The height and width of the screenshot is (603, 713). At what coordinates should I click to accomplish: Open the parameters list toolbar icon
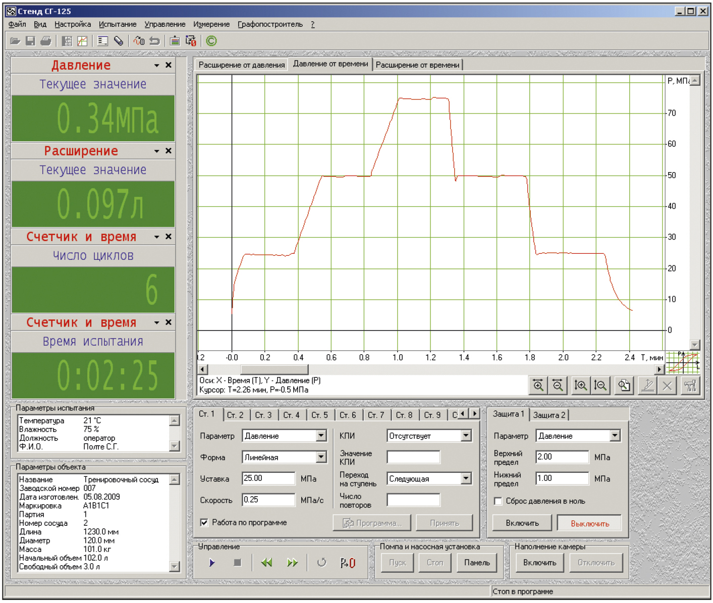pyautogui.click(x=103, y=41)
